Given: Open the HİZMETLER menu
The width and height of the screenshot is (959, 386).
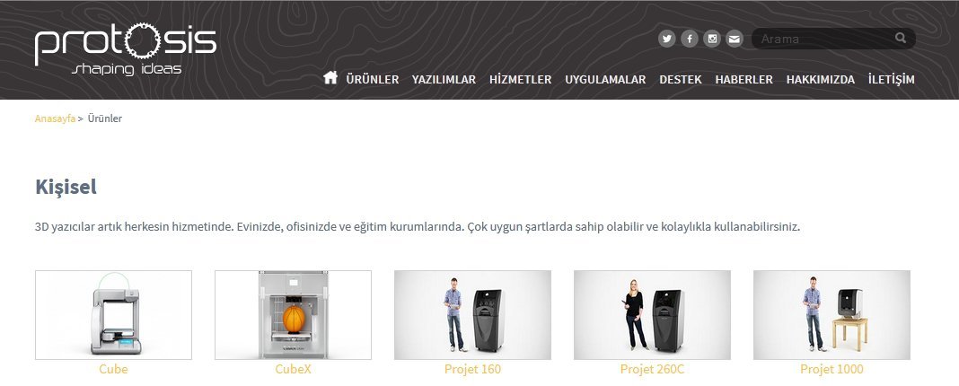Looking at the screenshot, I should click(x=521, y=80).
